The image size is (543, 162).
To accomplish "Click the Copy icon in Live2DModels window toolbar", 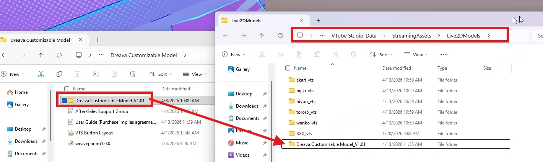I will (280, 55).
